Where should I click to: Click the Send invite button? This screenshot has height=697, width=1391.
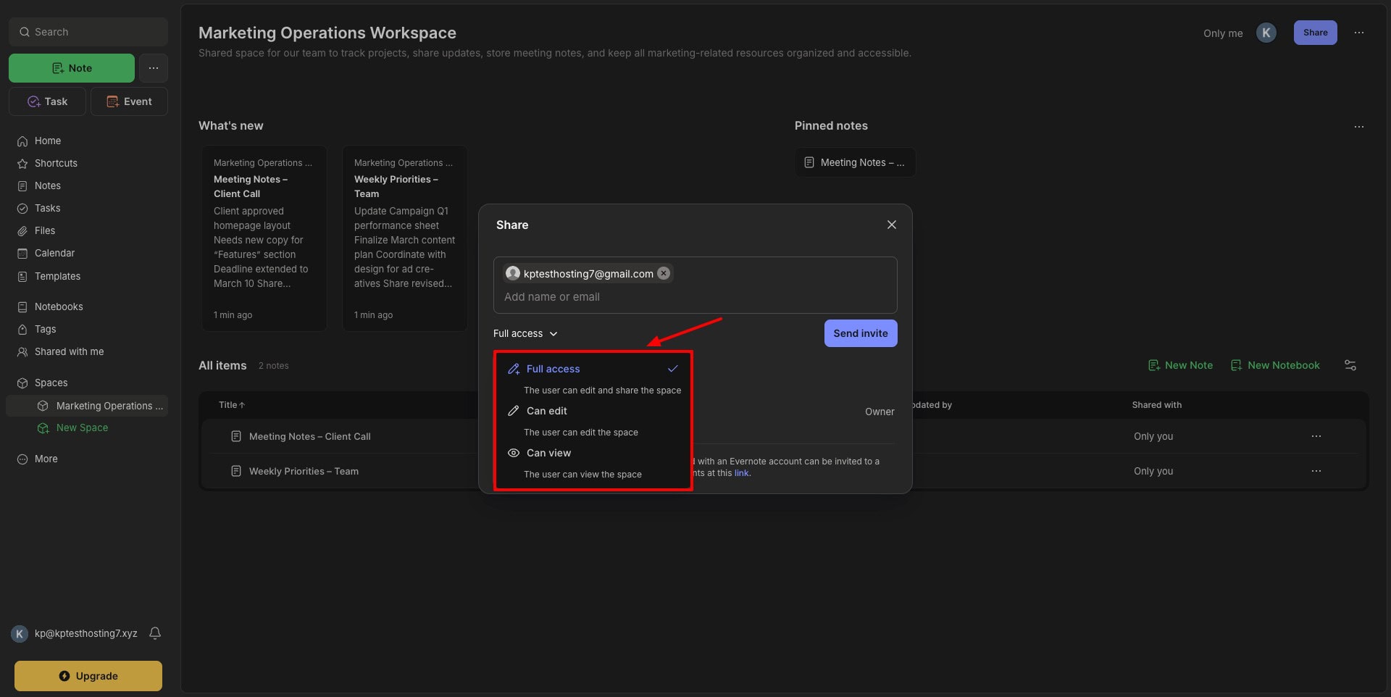click(860, 333)
